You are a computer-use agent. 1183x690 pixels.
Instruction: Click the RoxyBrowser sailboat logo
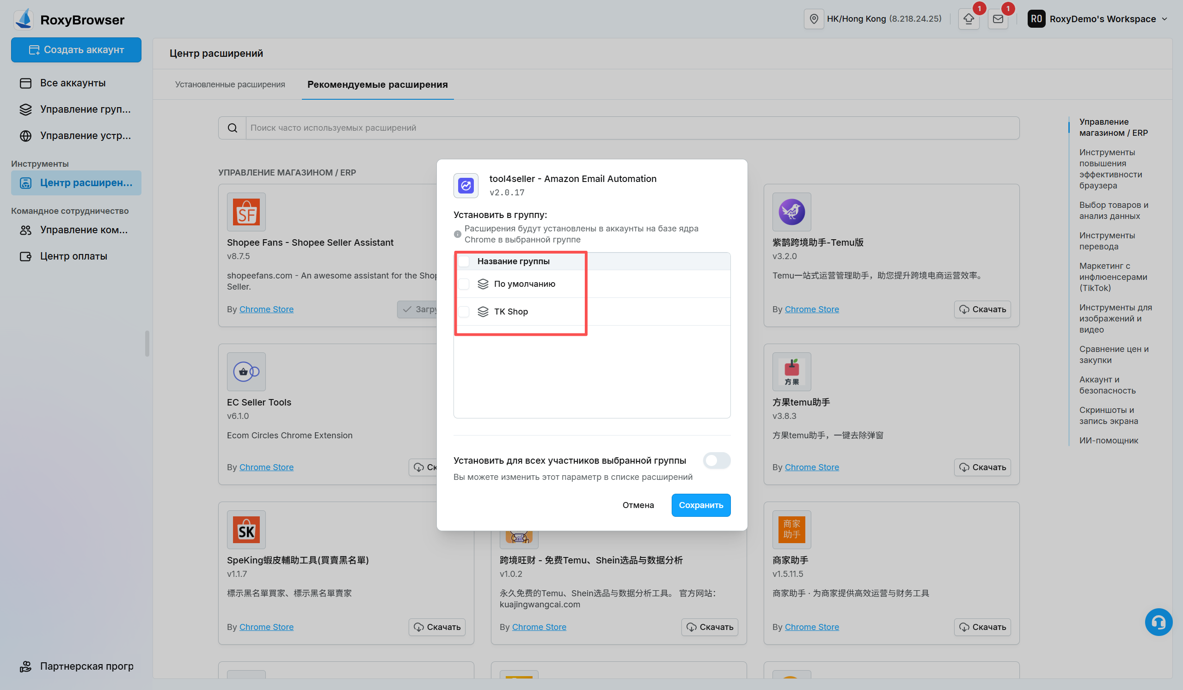24,19
